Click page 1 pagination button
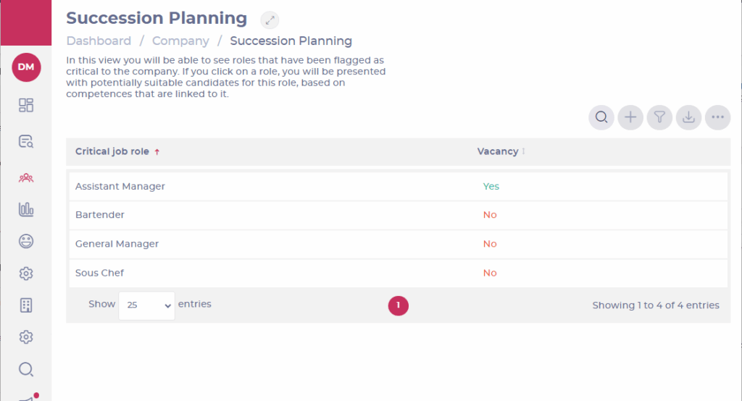 (x=399, y=305)
